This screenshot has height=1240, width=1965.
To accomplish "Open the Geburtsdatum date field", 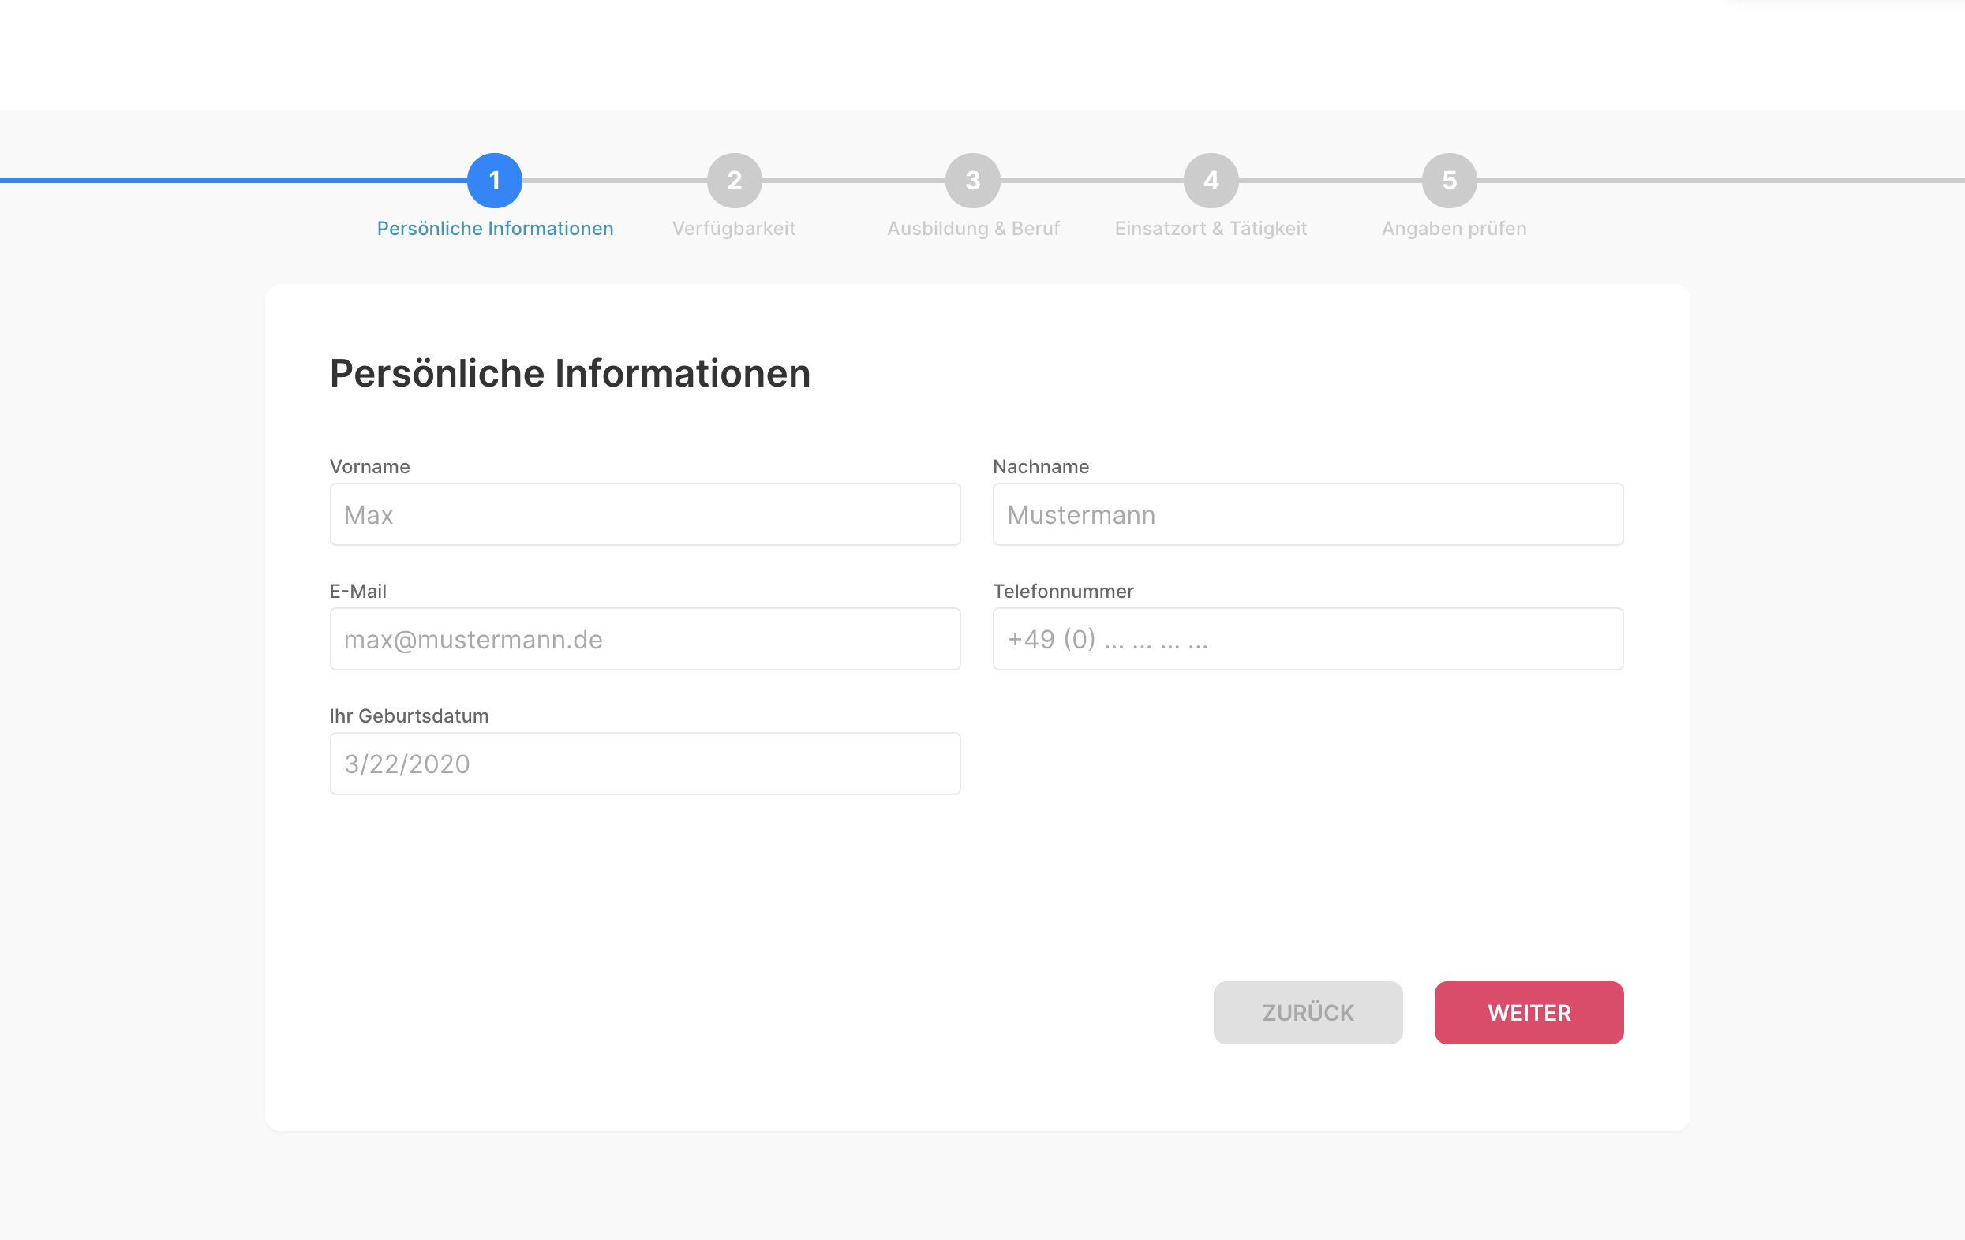I will pos(645,764).
